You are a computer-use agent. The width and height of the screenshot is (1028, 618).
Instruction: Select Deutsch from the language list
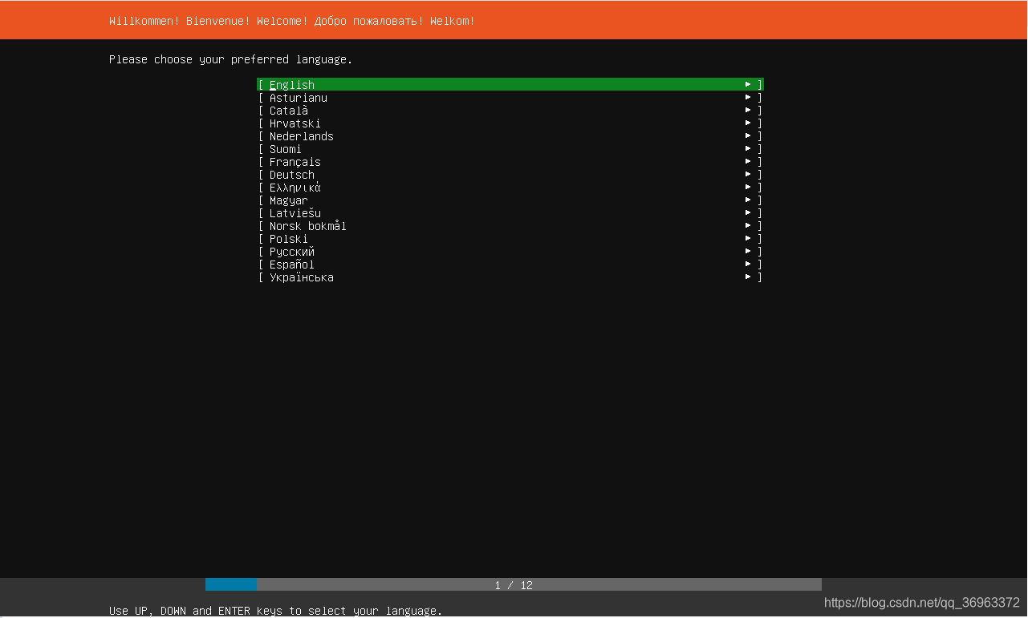coord(510,174)
